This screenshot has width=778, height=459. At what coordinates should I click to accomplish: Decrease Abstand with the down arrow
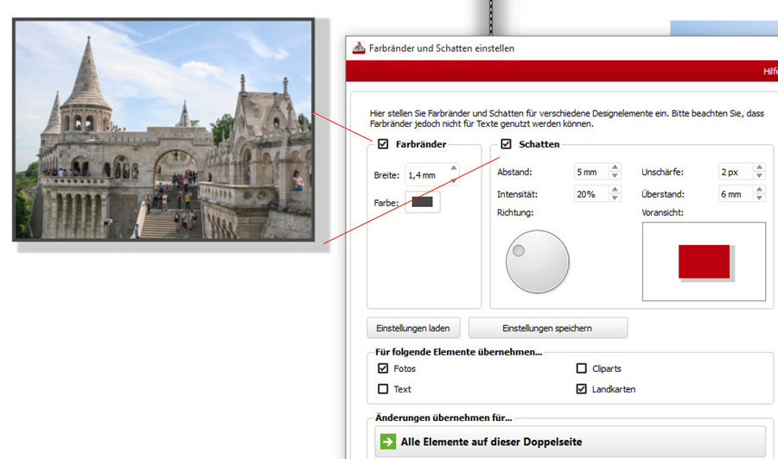[x=615, y=176]
